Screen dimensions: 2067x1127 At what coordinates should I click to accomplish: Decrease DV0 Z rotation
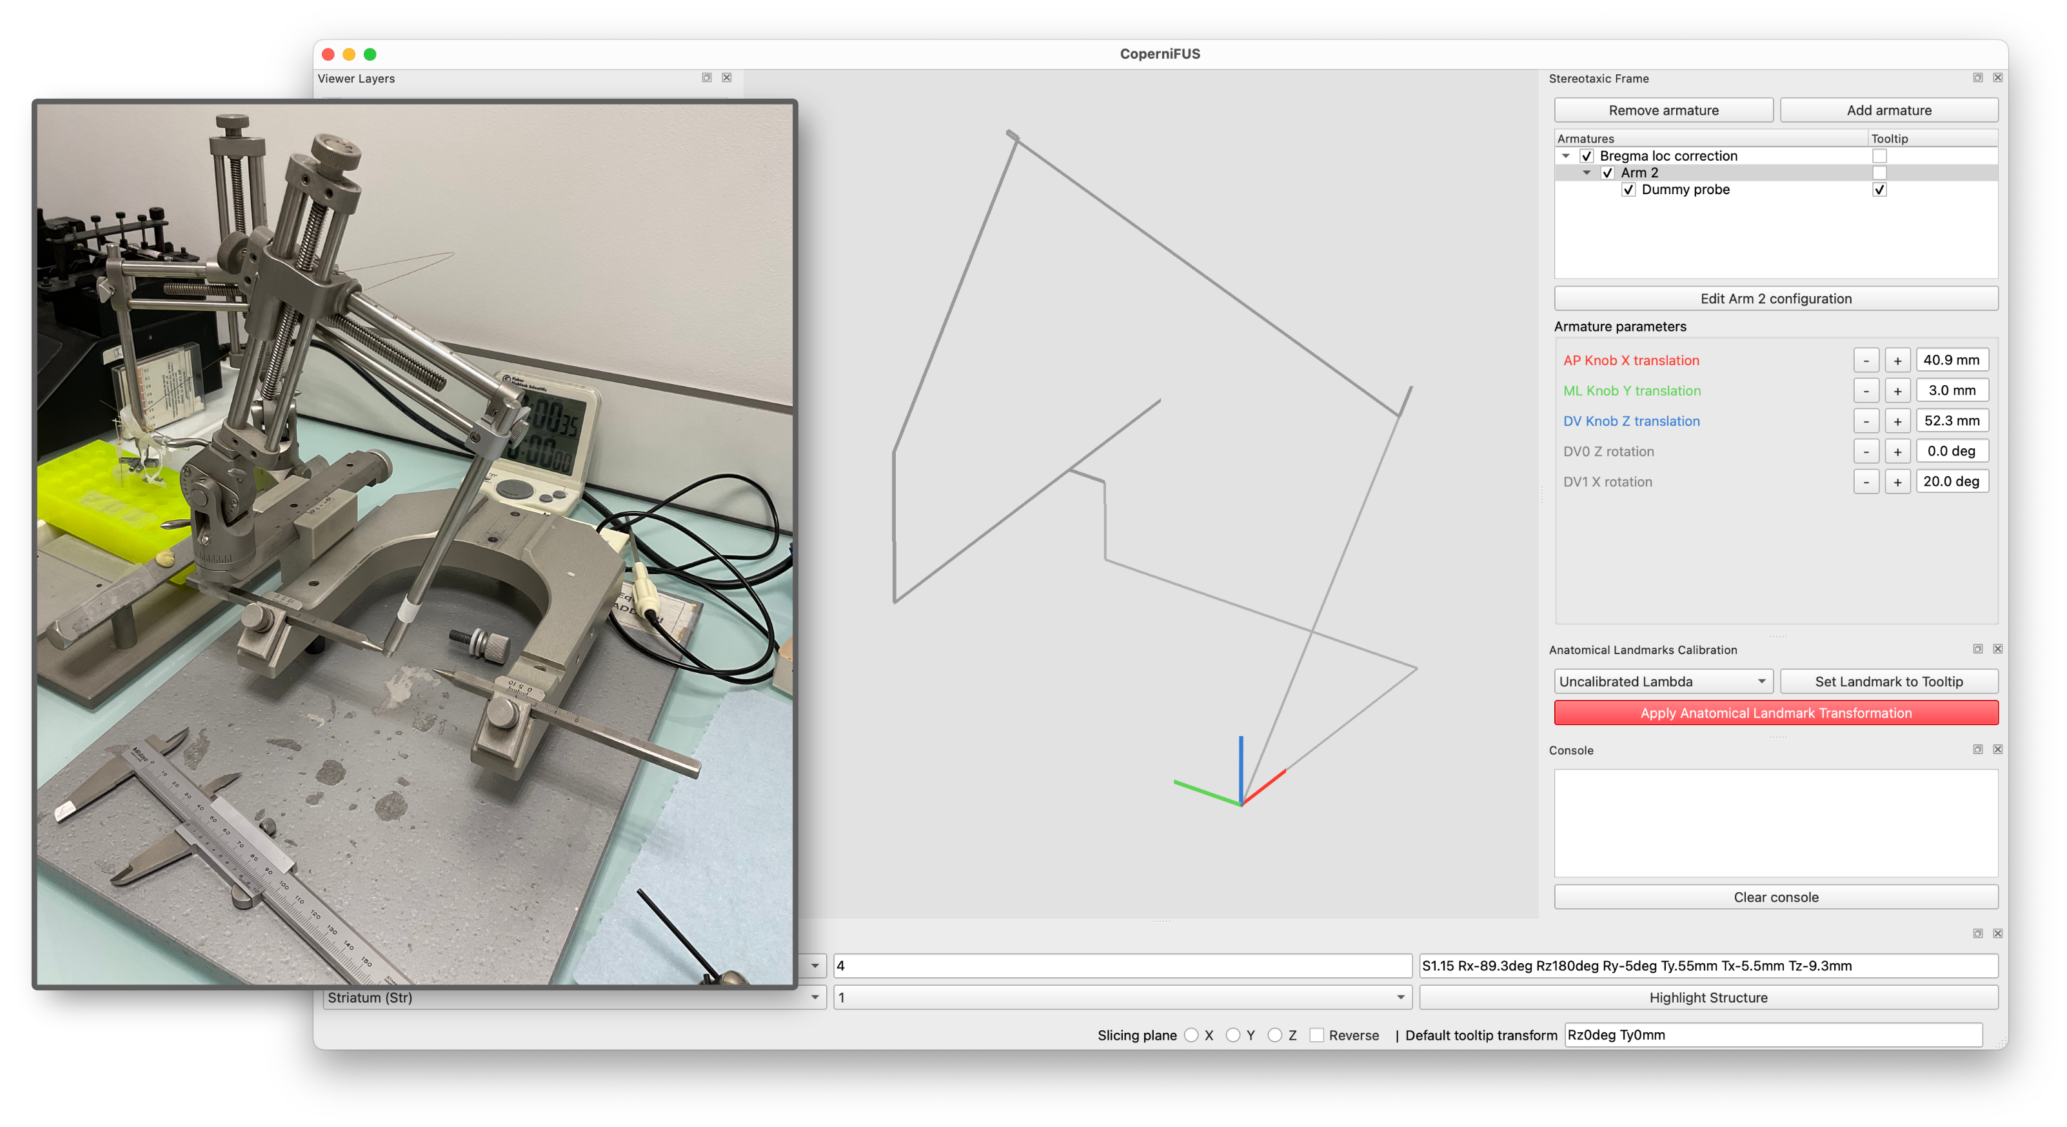click(x=1866, y=452)
